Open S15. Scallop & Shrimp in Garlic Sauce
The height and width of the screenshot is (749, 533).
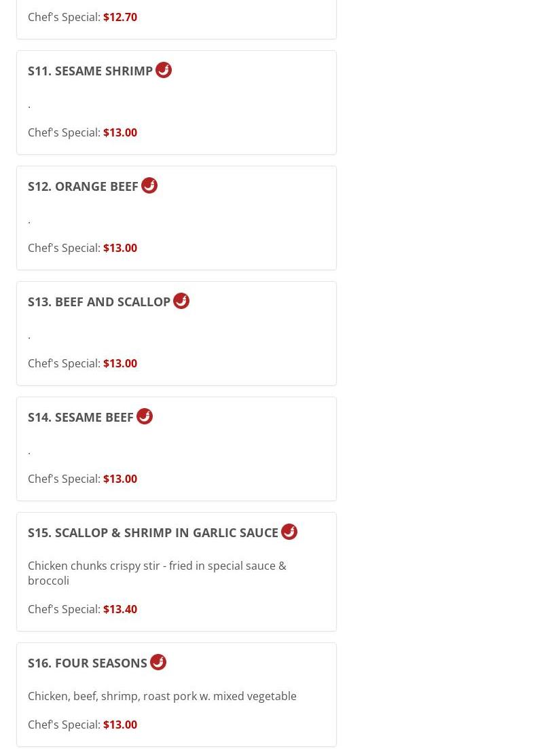point(153,533)
